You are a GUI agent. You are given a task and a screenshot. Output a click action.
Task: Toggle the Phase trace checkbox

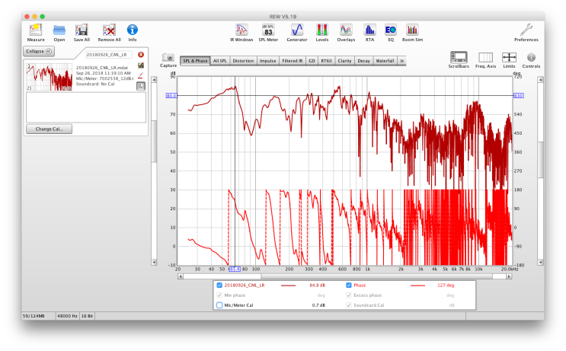tap(349, 286)
